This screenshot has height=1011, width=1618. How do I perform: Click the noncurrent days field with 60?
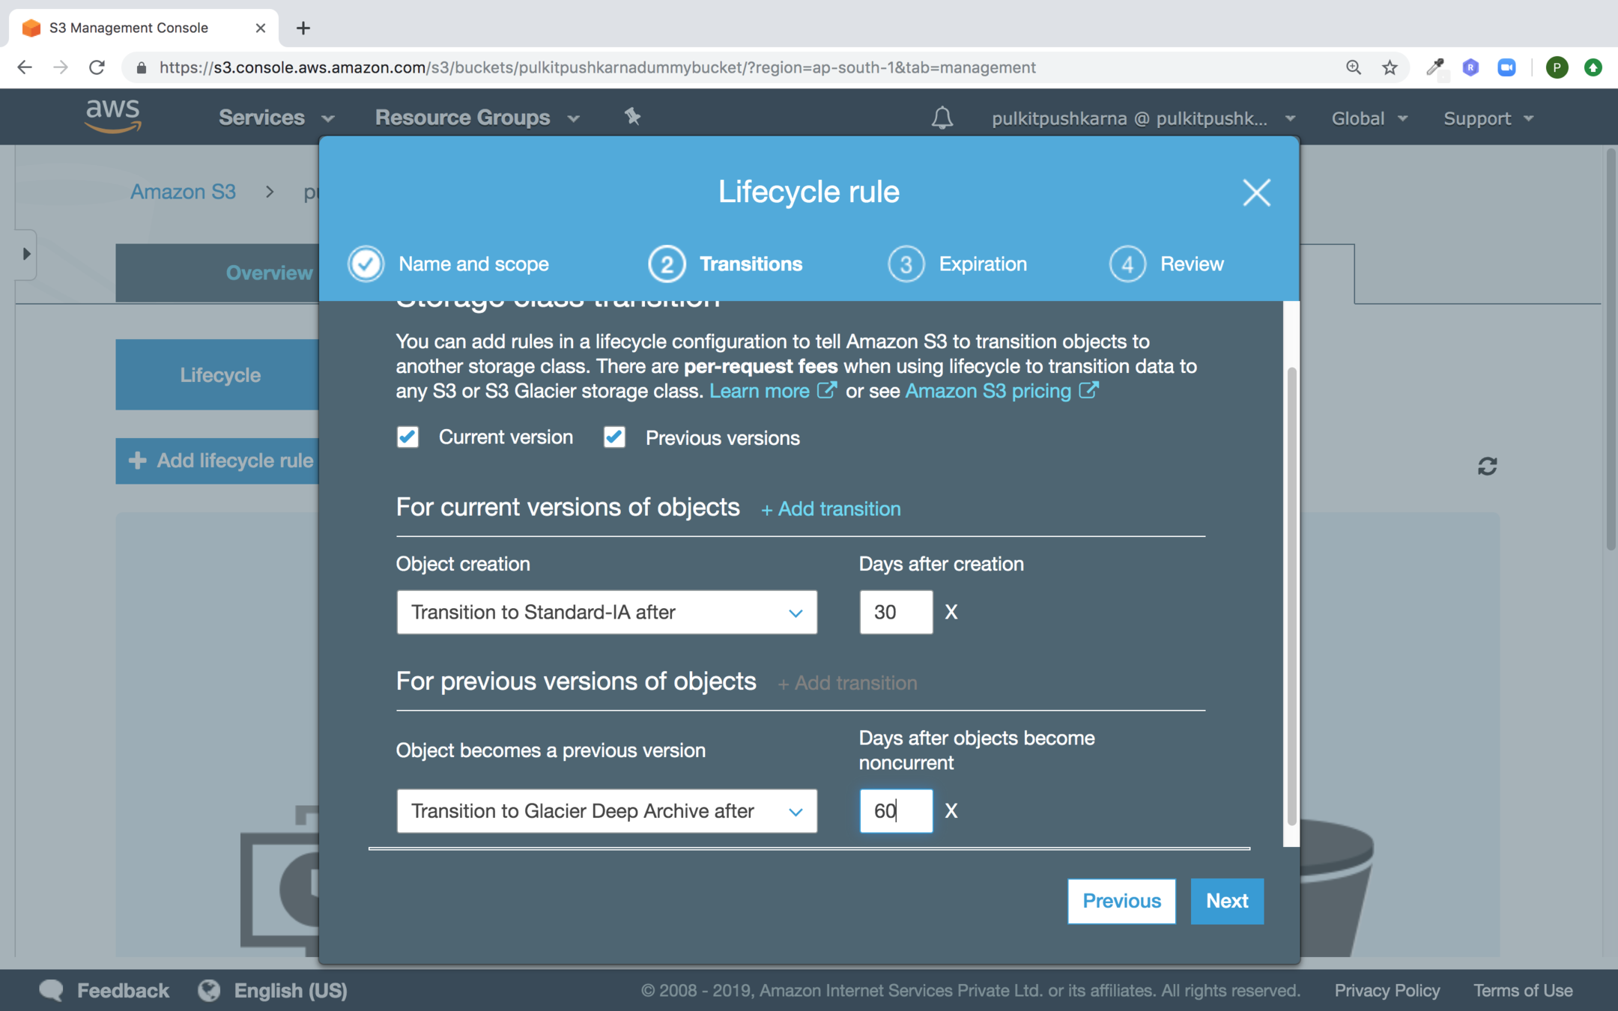tap(896, 811)
